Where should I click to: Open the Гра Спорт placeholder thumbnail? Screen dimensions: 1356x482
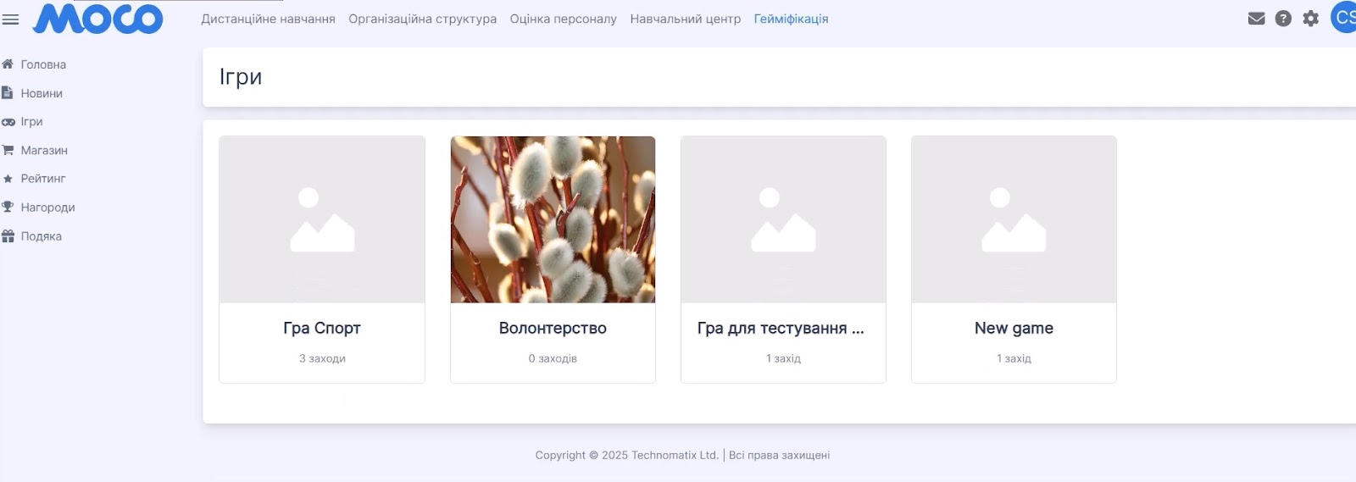point(322,219)
